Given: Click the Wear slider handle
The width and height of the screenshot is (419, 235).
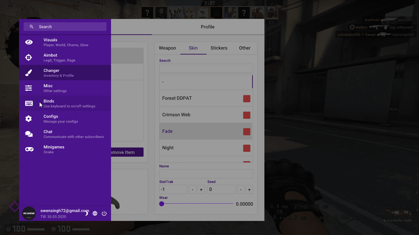Looking at the screenshot, I should pyautogui.click(x=162, y=204).
